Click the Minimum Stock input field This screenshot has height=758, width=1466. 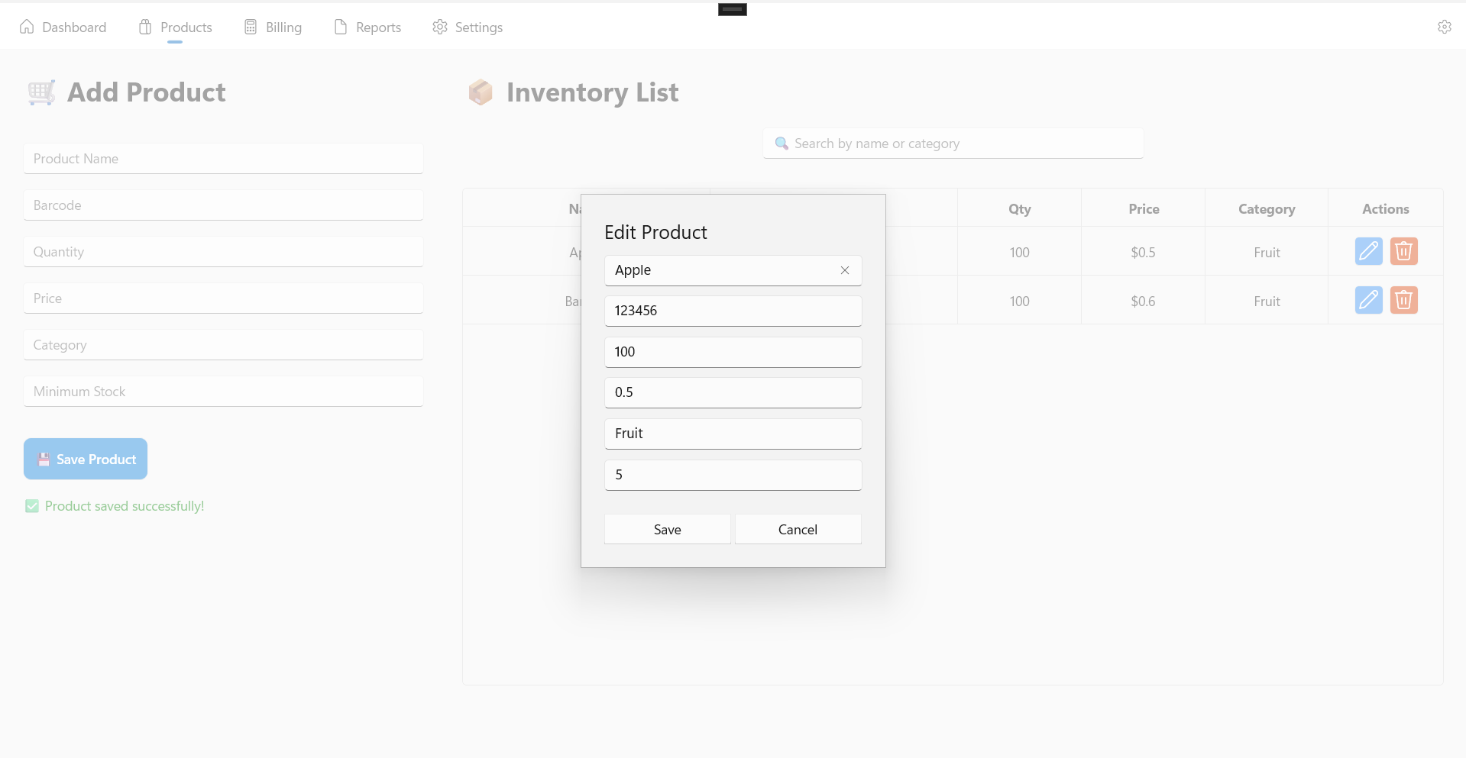(223, 392)
